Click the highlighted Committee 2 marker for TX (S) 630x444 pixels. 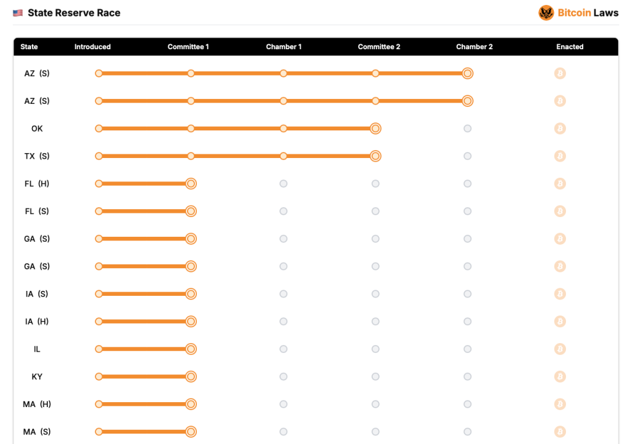375,156
